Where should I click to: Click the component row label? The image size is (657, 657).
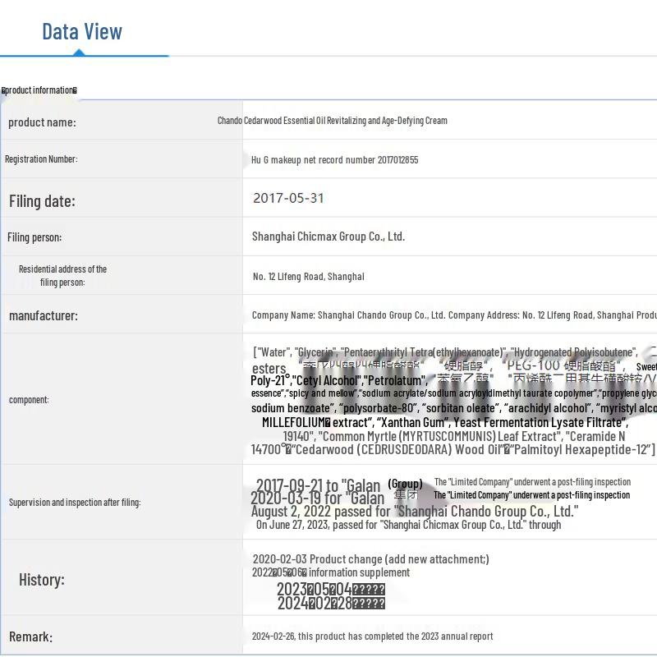[29, 400]
